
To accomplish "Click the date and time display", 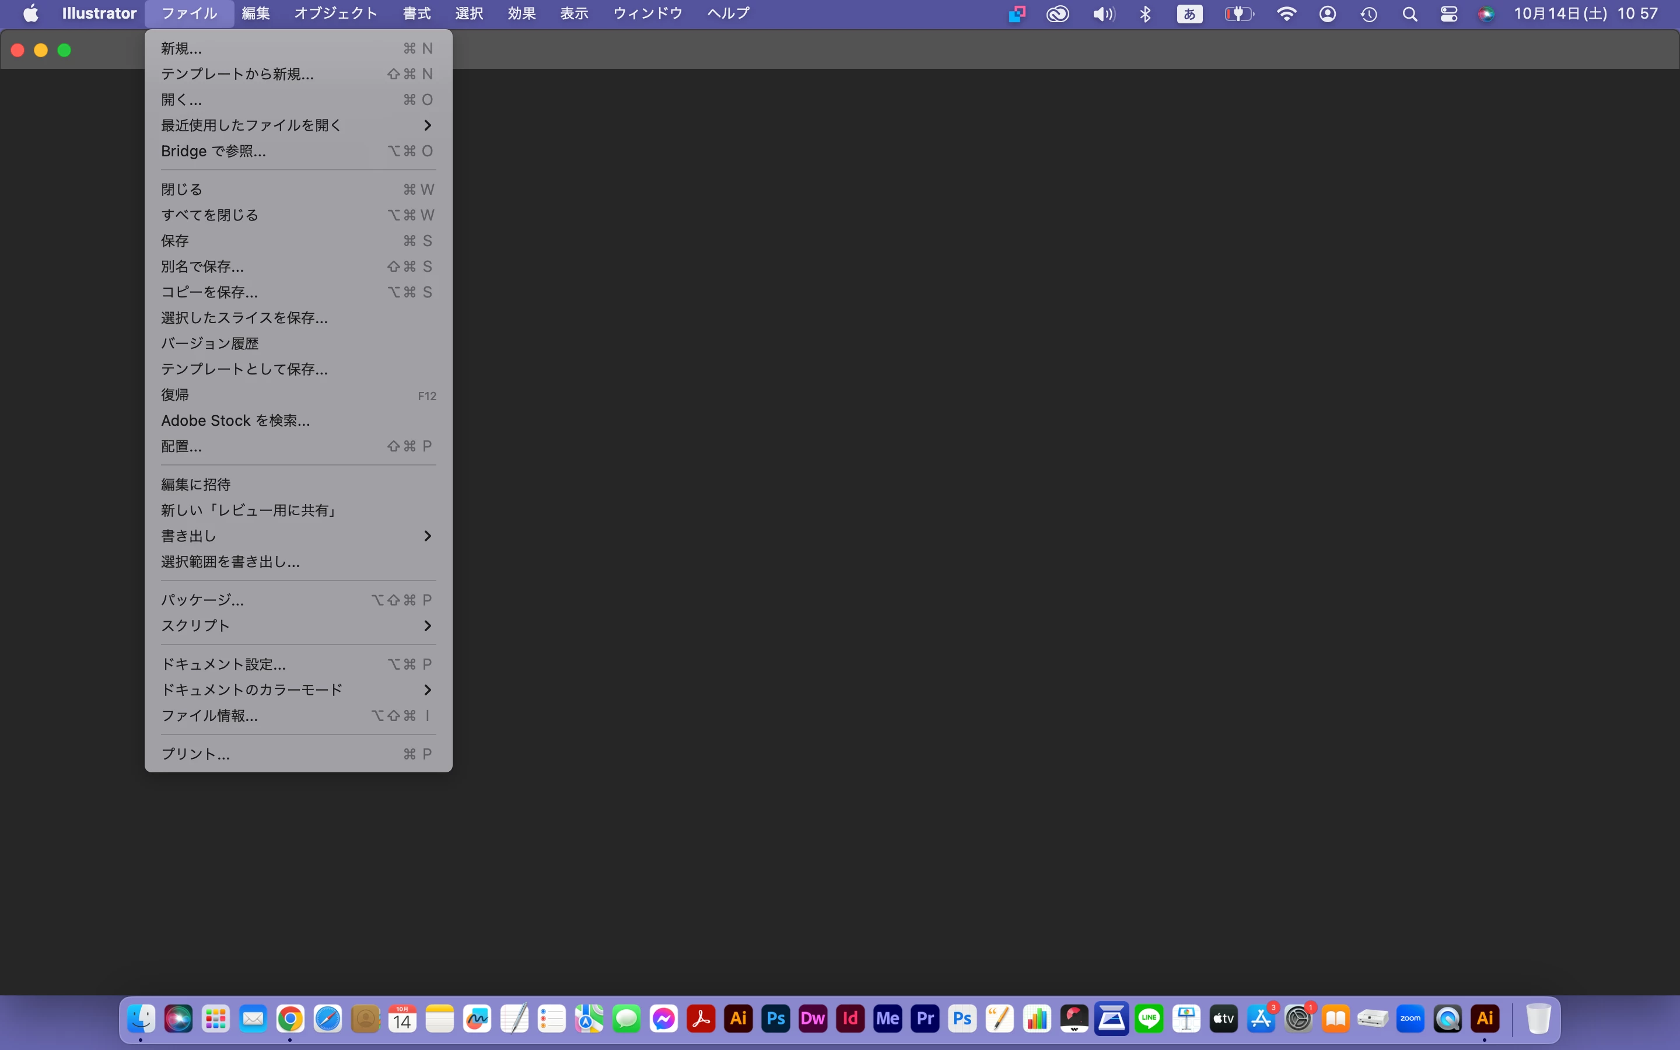I will coord(1585,14).
